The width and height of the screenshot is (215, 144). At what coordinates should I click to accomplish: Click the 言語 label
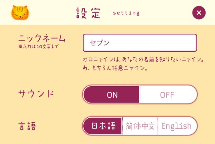coord(27,126)
